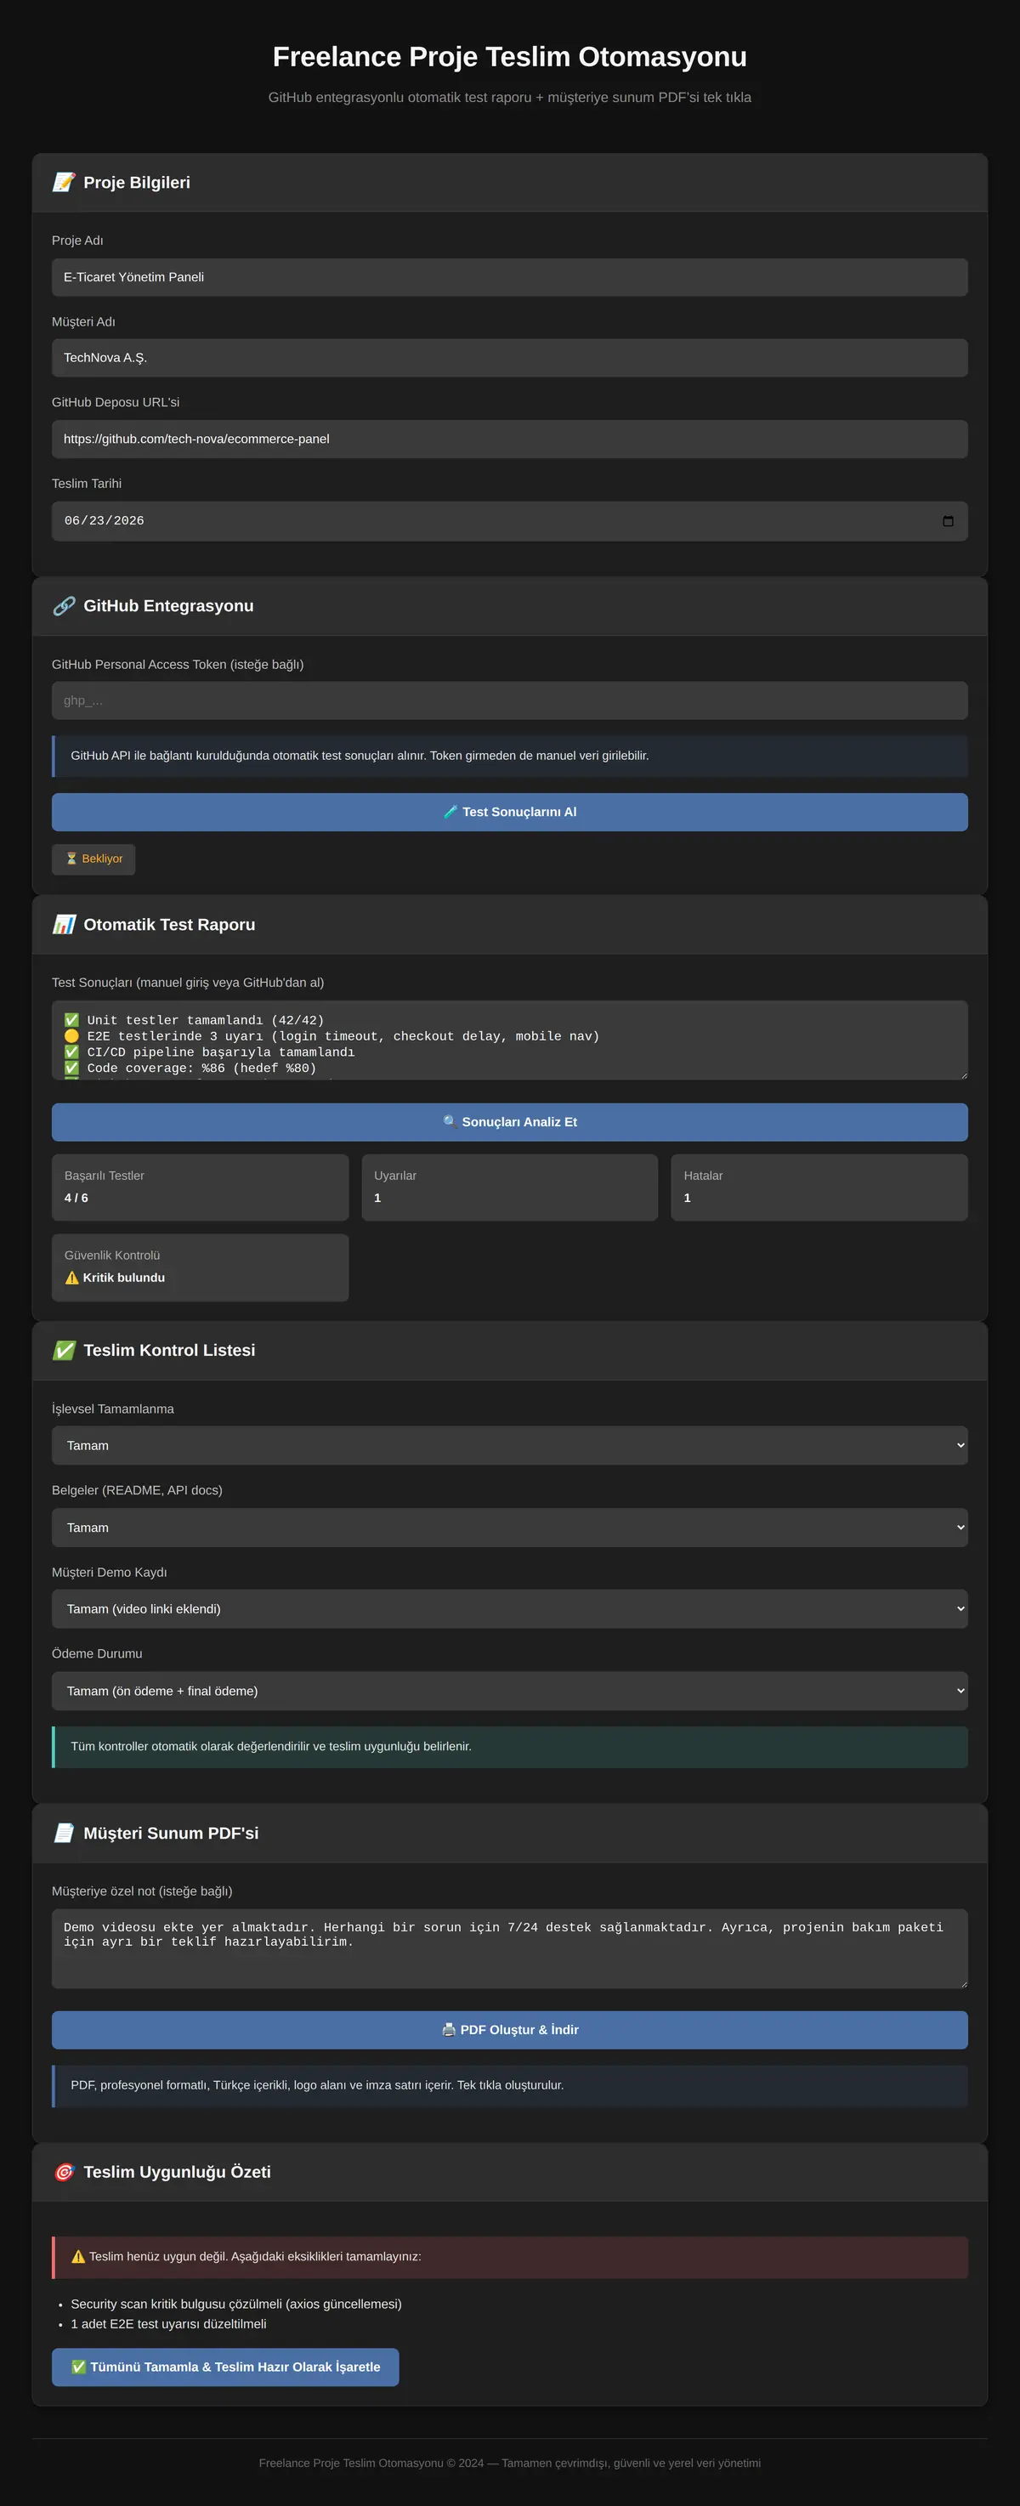Click the memo icon beside Proje Bilgileri
1020x2506 pixels.
(x=65, y=183)
